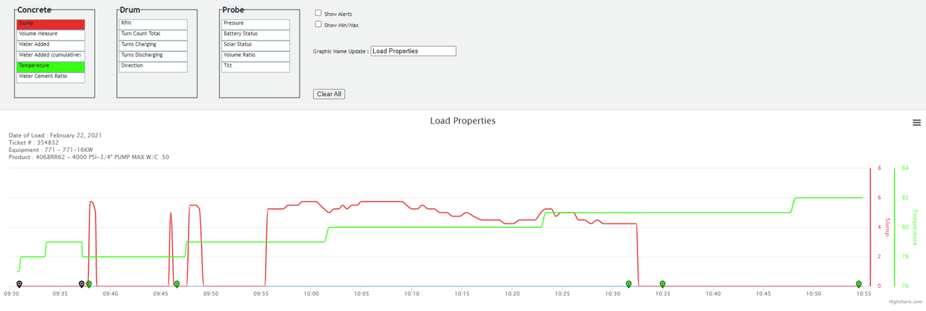Choose Water Cement Ratio in Concrete list
926x311 pixels.
[x=51, y=77]
